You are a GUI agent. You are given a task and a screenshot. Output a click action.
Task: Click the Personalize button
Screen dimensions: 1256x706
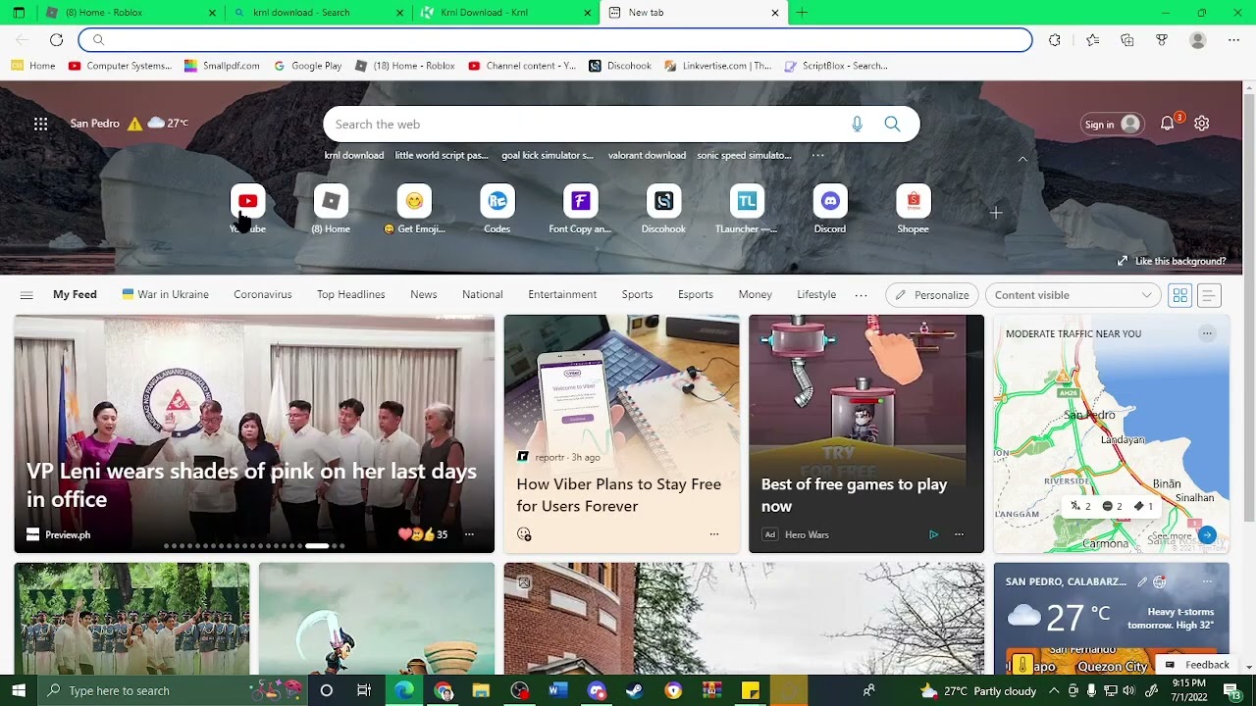(x=932, y=295)
